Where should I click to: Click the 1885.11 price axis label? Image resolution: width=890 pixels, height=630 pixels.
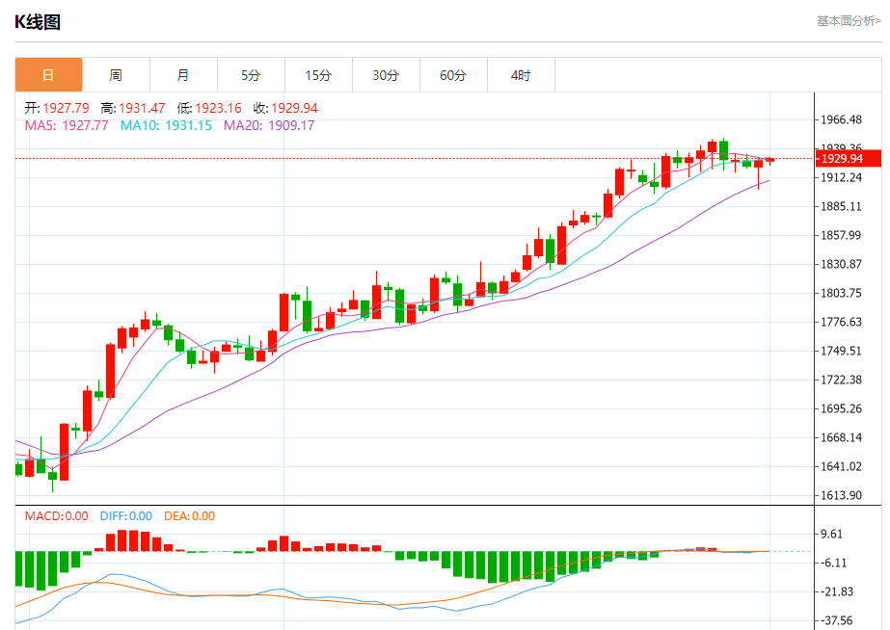tap(841, 206)
